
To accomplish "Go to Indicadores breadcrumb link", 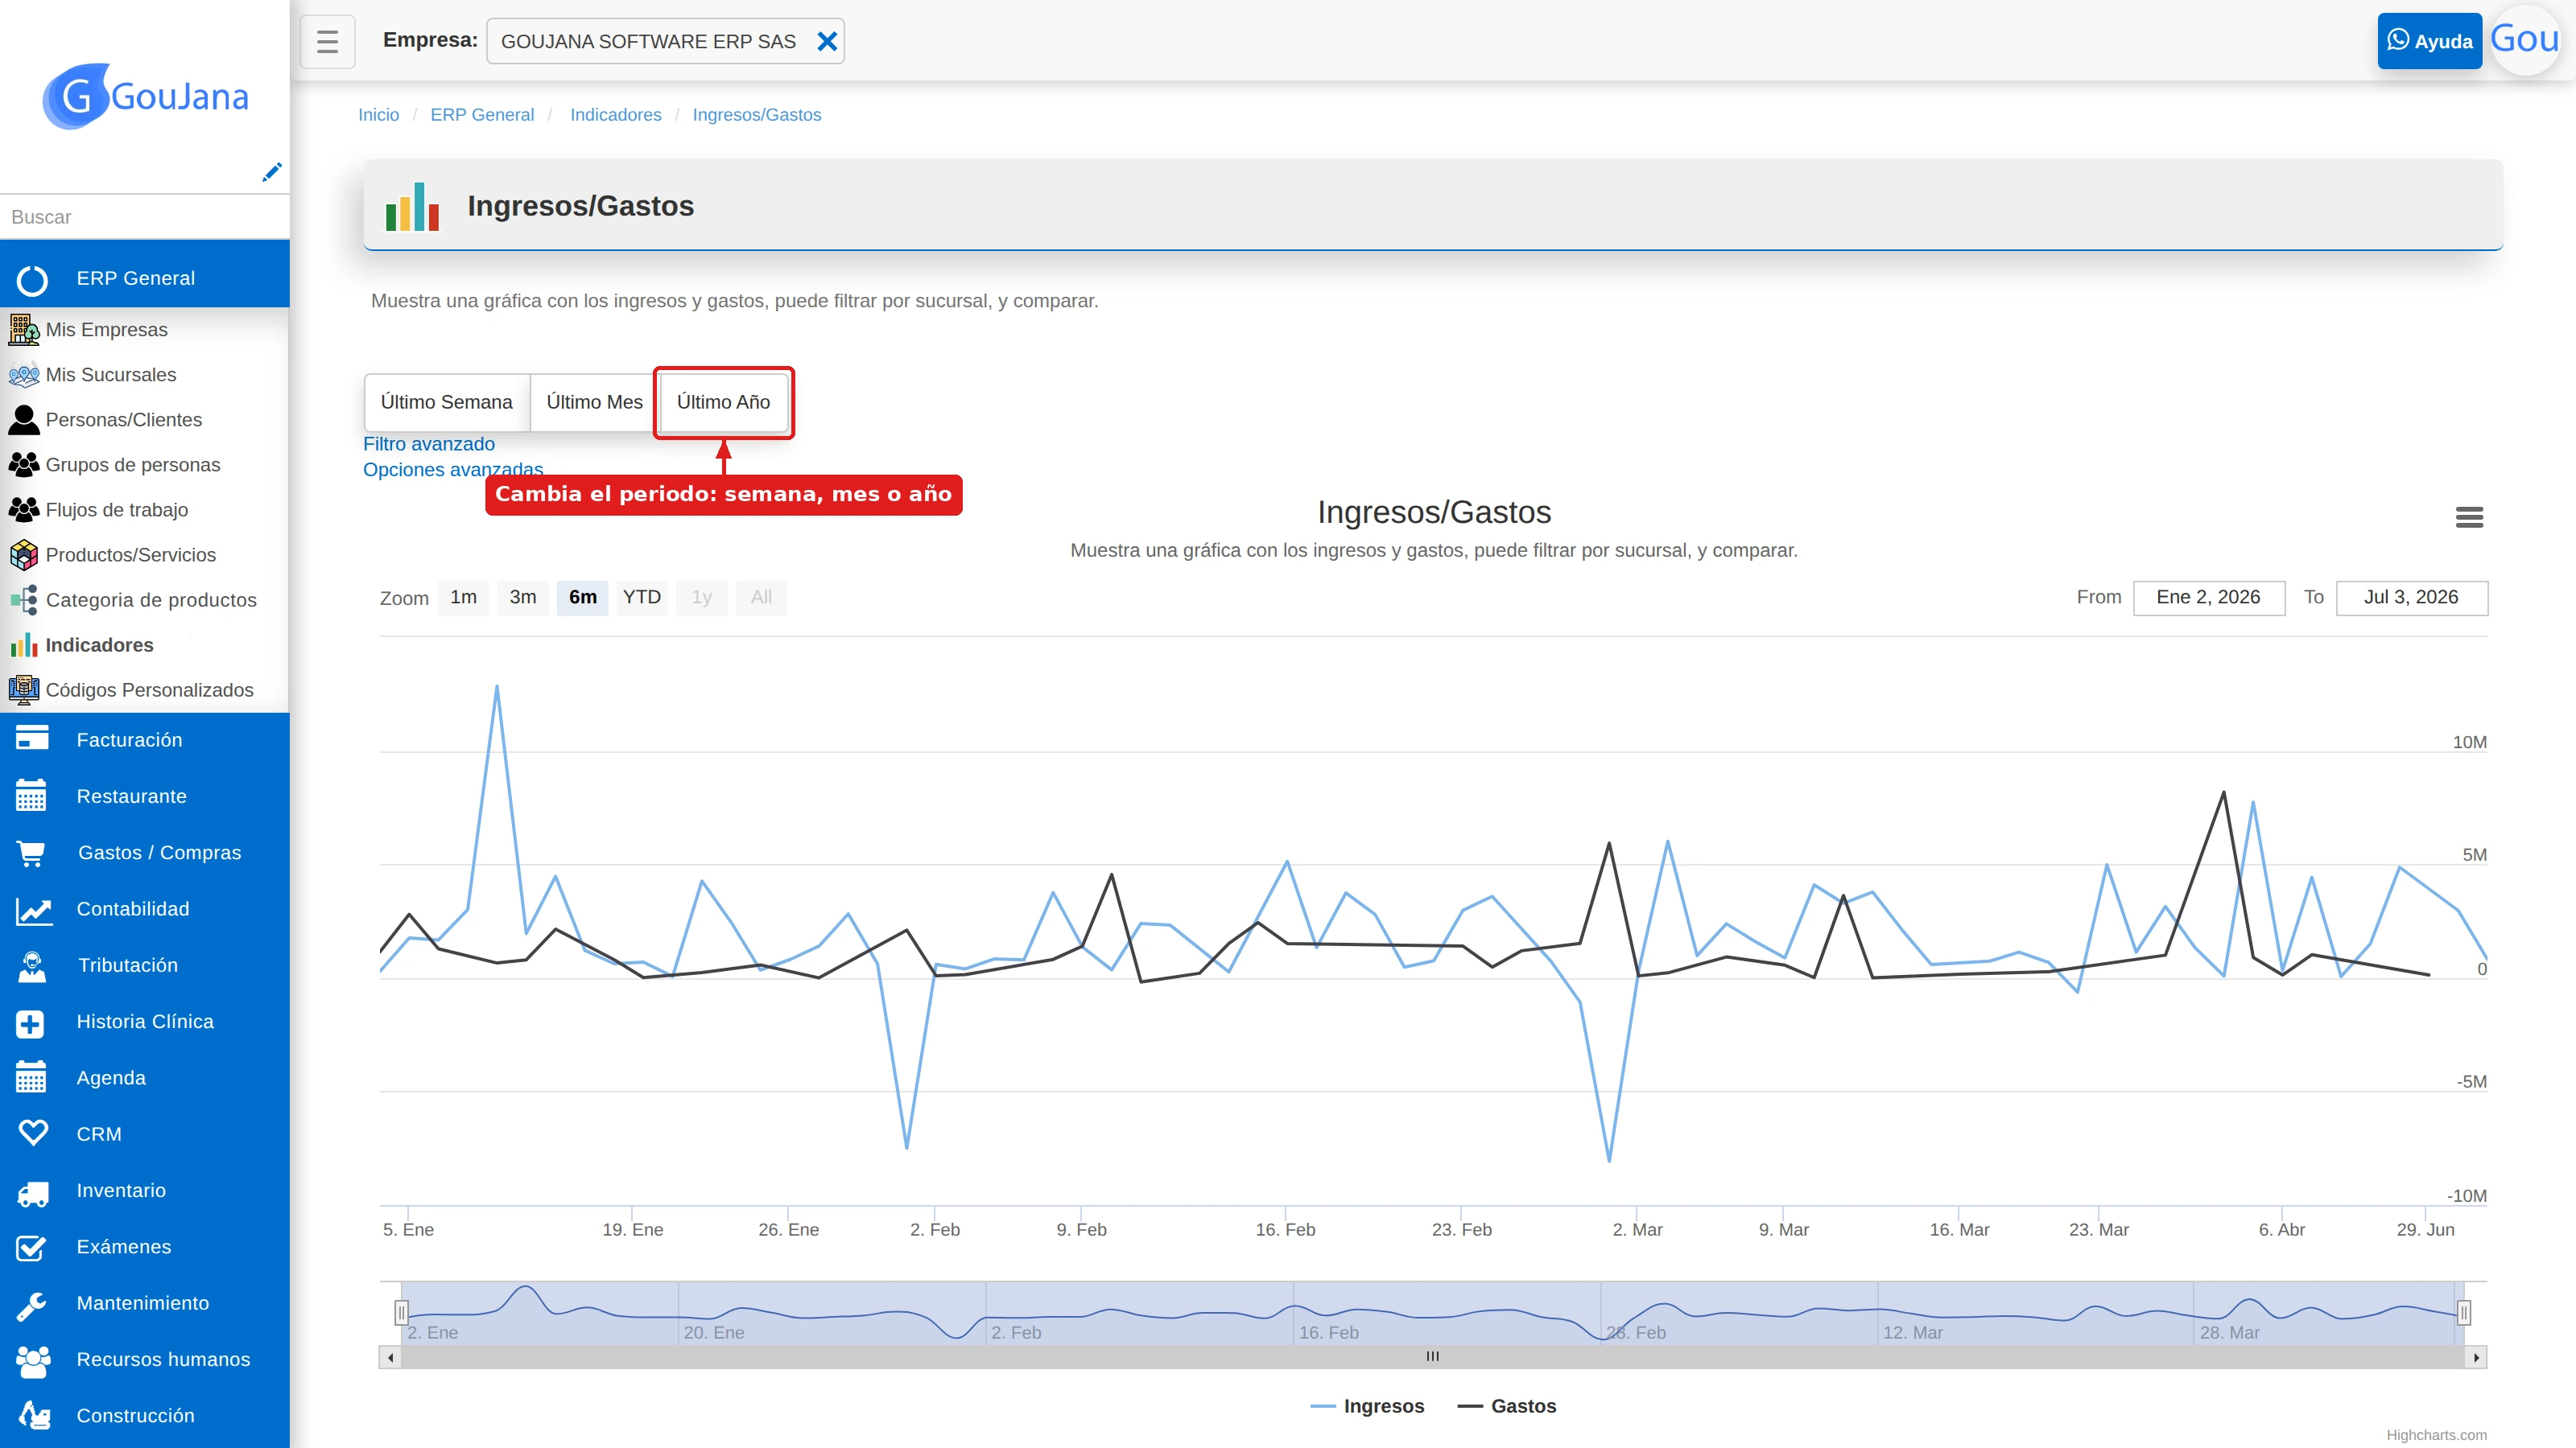I will click(x=616, y=115).
